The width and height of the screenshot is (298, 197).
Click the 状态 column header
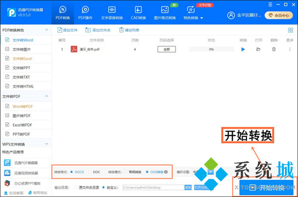pyautogui.click(x=211, y=40)
